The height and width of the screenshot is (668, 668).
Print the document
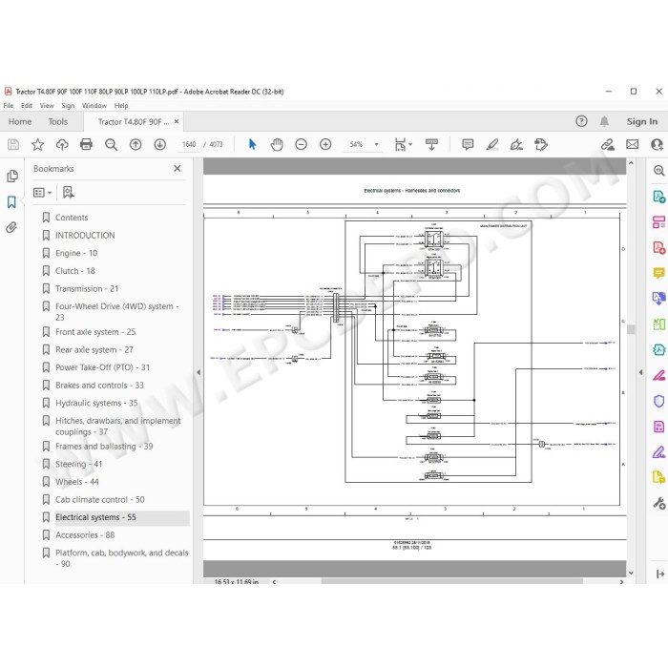pos(87,145)
